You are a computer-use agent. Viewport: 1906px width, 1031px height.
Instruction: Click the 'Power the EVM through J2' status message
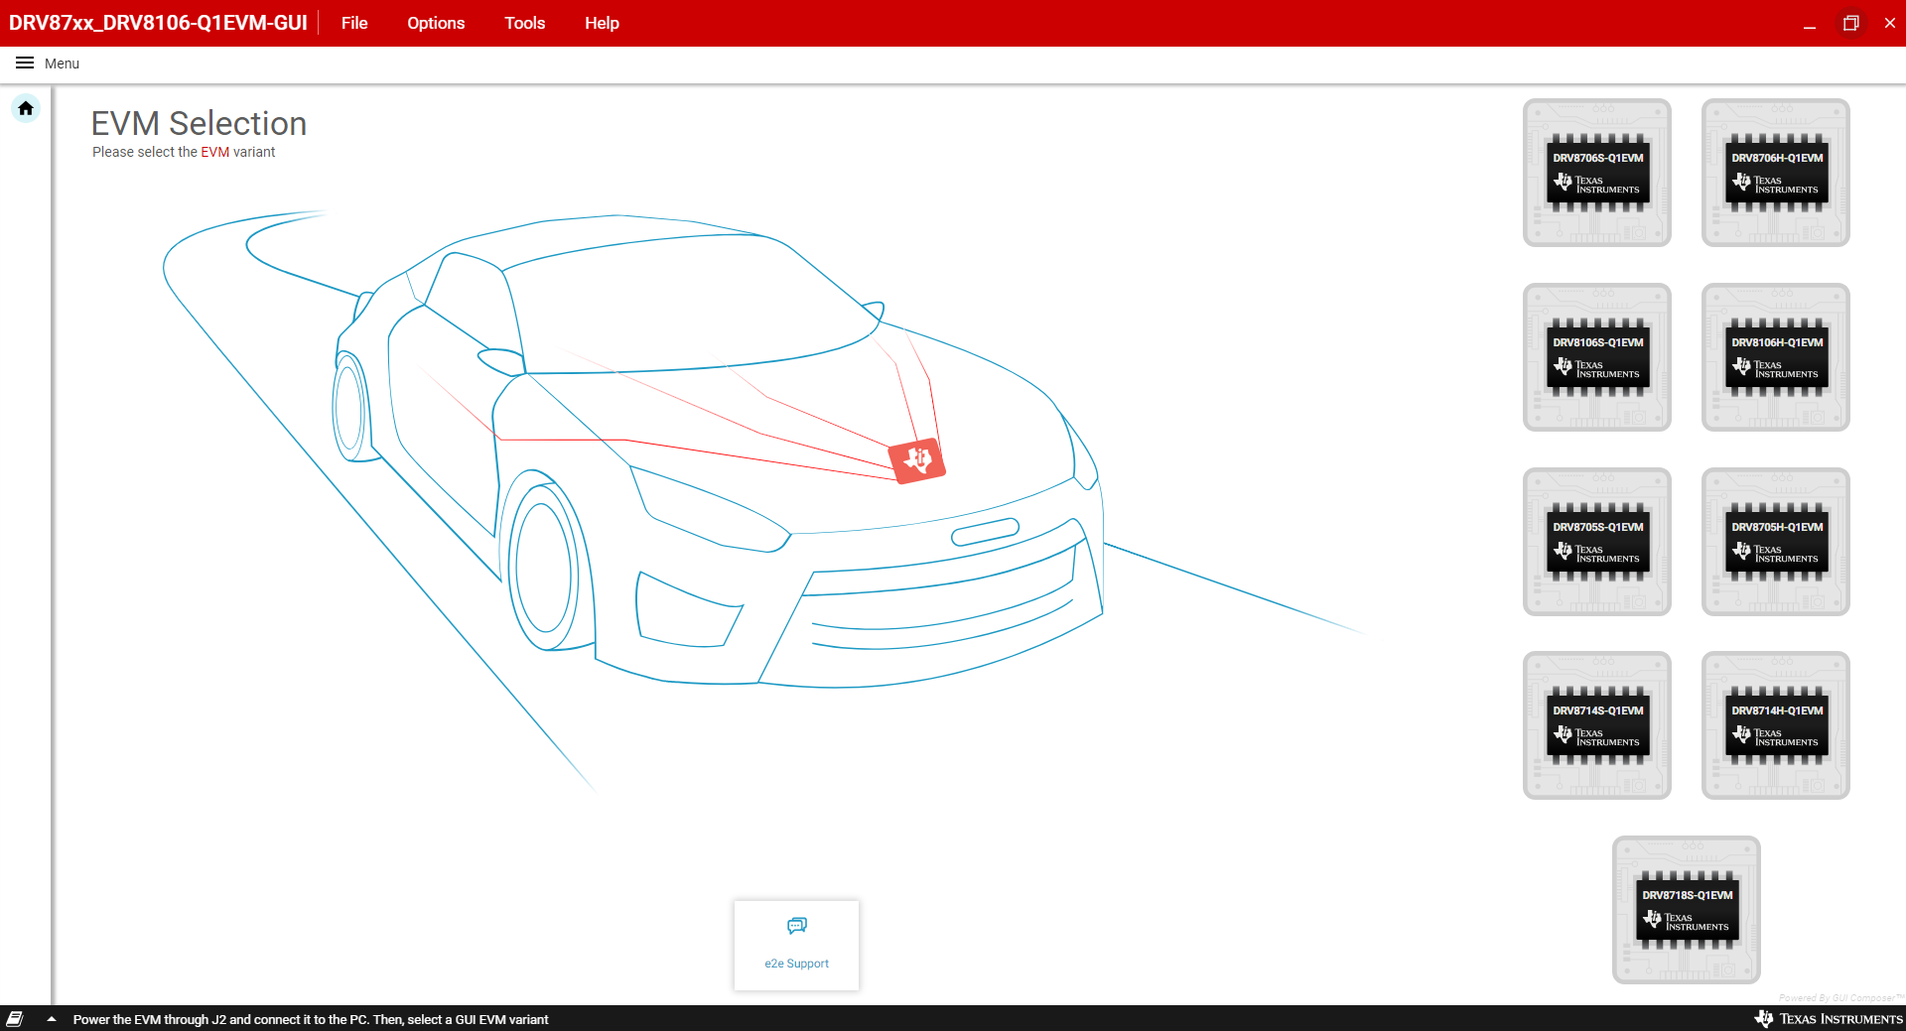(311, 1019)
